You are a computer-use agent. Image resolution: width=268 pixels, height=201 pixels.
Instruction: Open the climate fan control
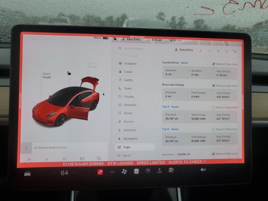point(124,172)
